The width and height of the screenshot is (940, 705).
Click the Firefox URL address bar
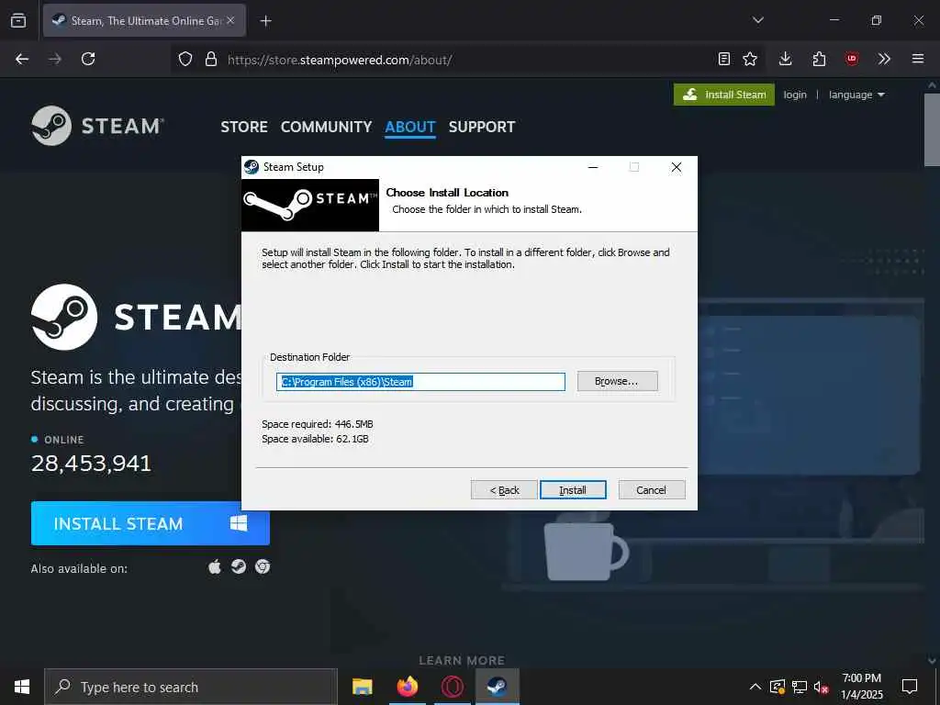pyautogui.click(x=467, y=60)
